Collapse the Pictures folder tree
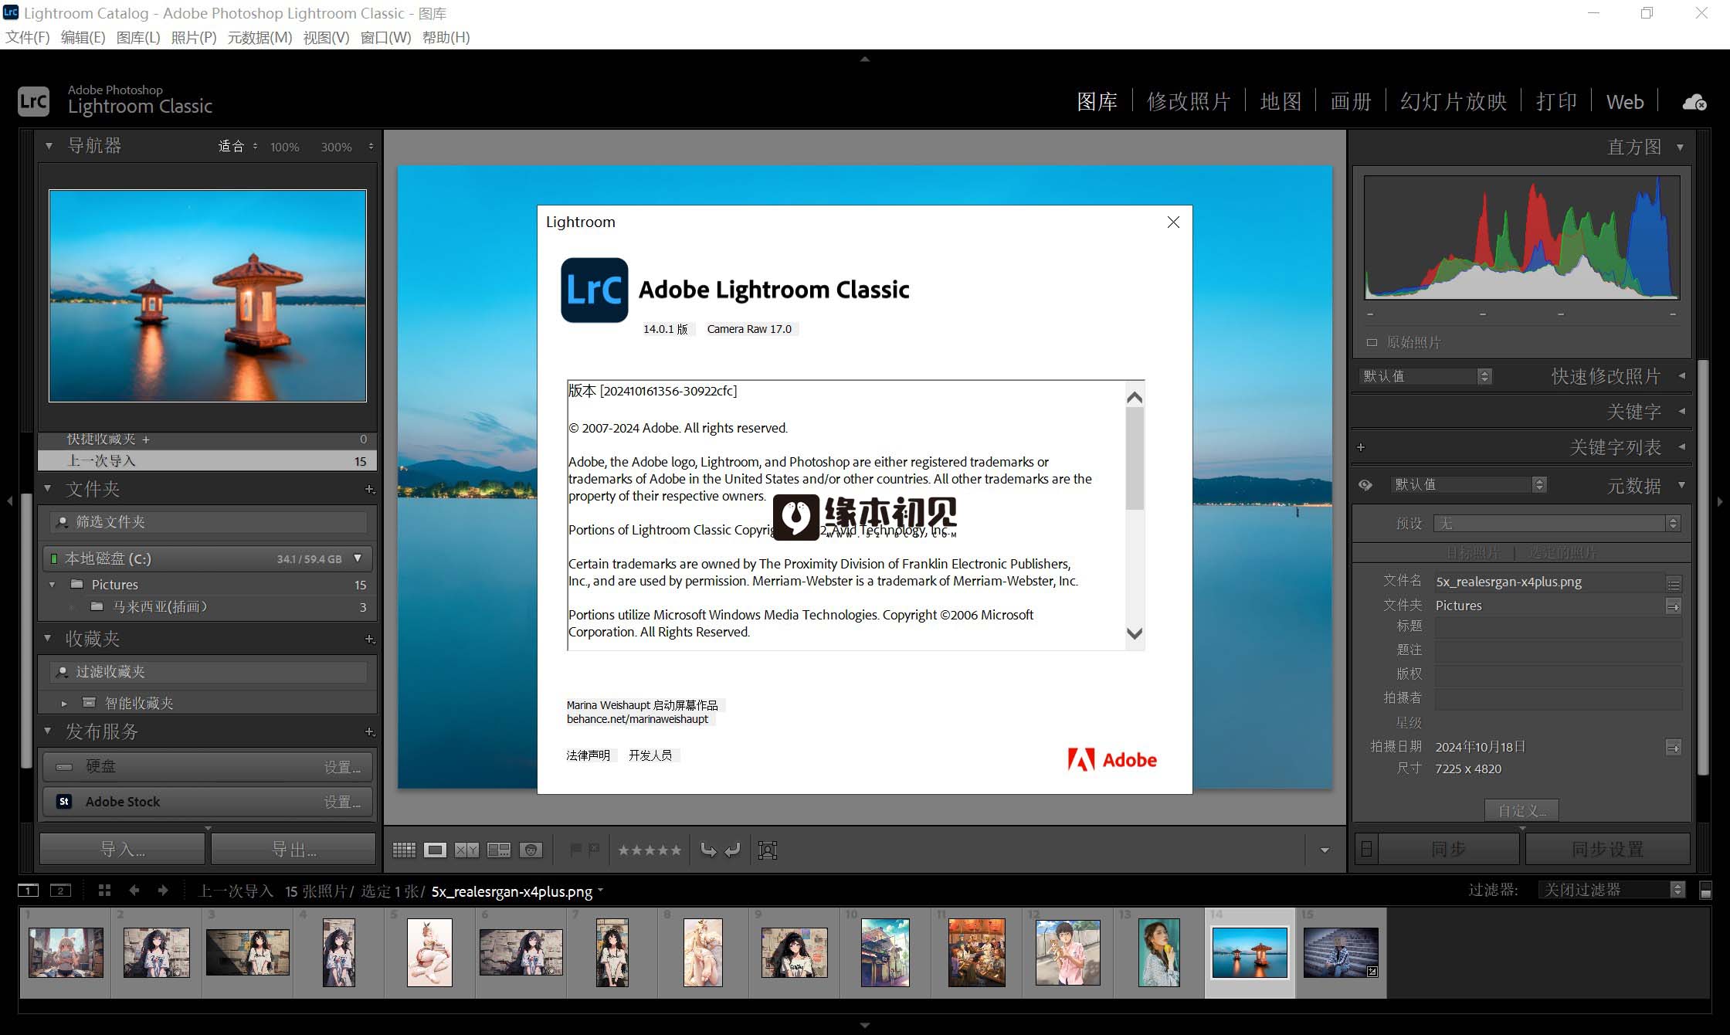The width and height of the screenshot is (1730, 1035). (x=52, y=585)
